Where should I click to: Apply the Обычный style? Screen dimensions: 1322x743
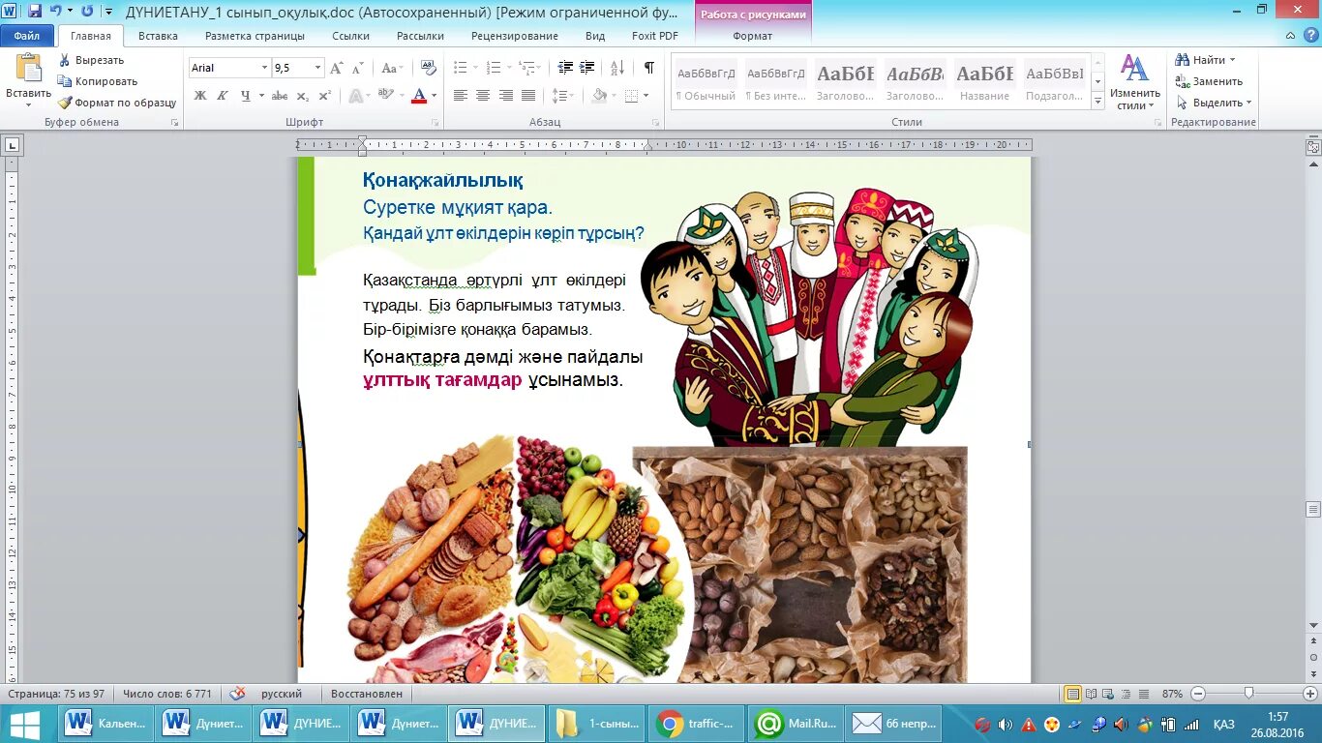tap(706, 82)
